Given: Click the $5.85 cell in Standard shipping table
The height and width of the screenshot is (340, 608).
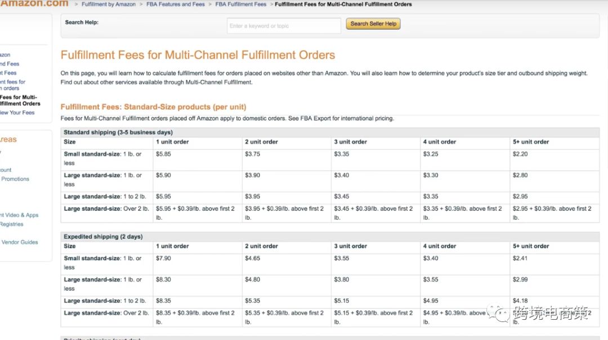Looking at the screenshot, I should pos(164,154).
